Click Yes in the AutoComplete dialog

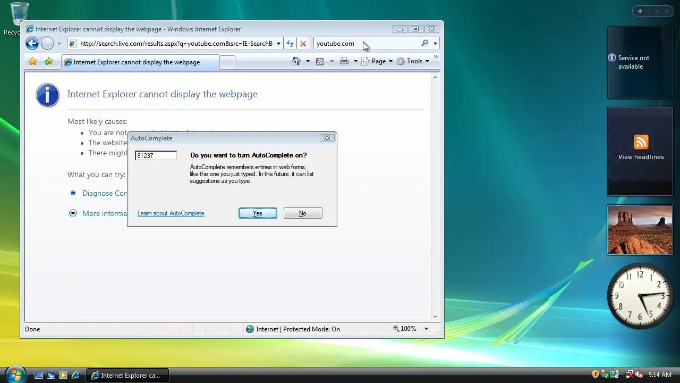pyautogui.click(x=258, y=213)
